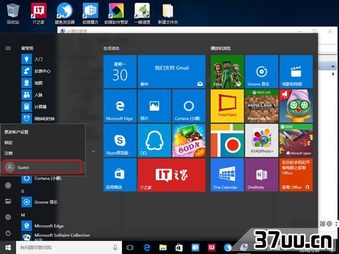This screenshot has width=339, height=254.
Task: Open Groove 音乐 in the app list
Action: pos(40,202)
